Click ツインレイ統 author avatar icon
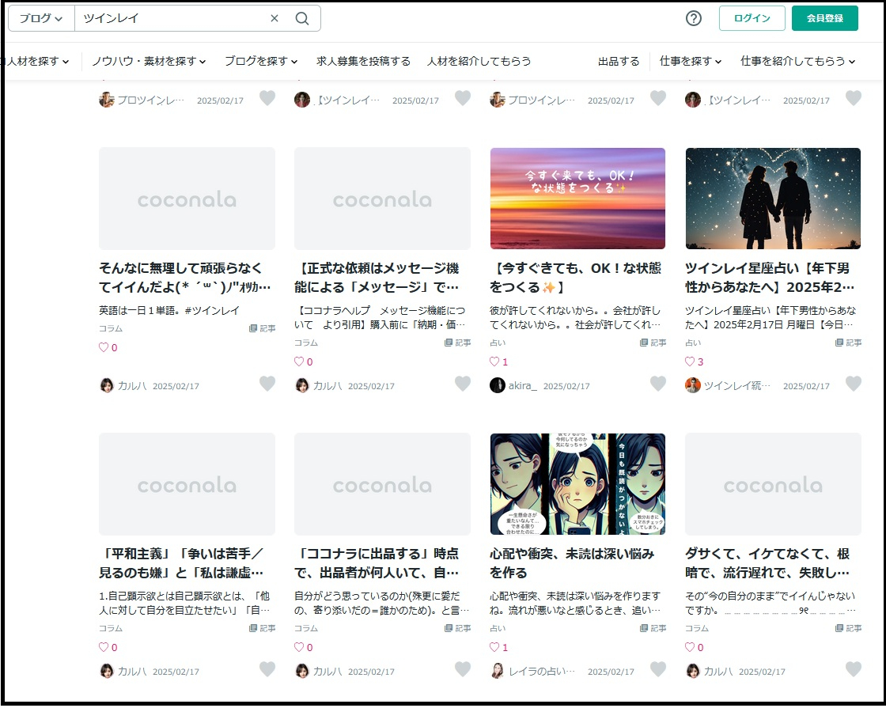The width and height of the screenshot is (886, 708). tap(693, 385)
